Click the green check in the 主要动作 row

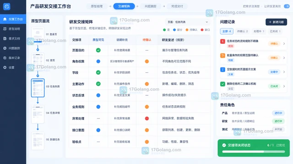point(98,84)
